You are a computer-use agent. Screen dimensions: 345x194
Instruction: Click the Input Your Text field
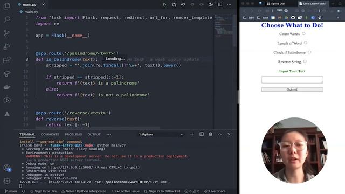[292, 80]
